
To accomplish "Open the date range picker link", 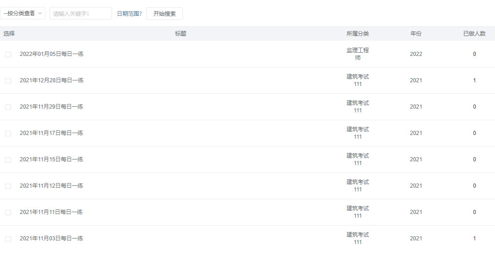I will (x=129, y=13).
